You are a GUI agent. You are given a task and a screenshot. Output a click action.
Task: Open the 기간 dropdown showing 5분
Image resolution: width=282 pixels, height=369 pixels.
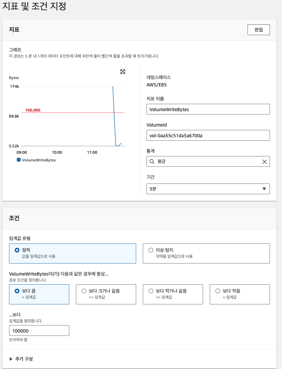[208, 189]
